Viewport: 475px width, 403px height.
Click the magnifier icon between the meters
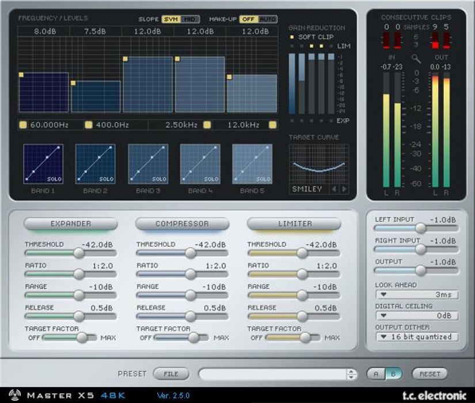(x=416, y=58)
